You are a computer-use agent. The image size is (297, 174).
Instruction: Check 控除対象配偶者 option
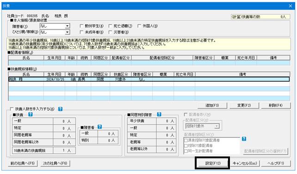(186, 146)
